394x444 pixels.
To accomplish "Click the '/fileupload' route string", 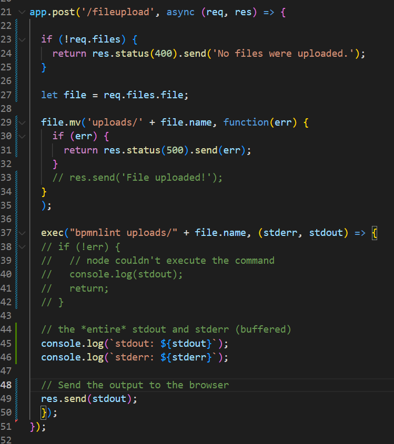I will pos(118,12).
